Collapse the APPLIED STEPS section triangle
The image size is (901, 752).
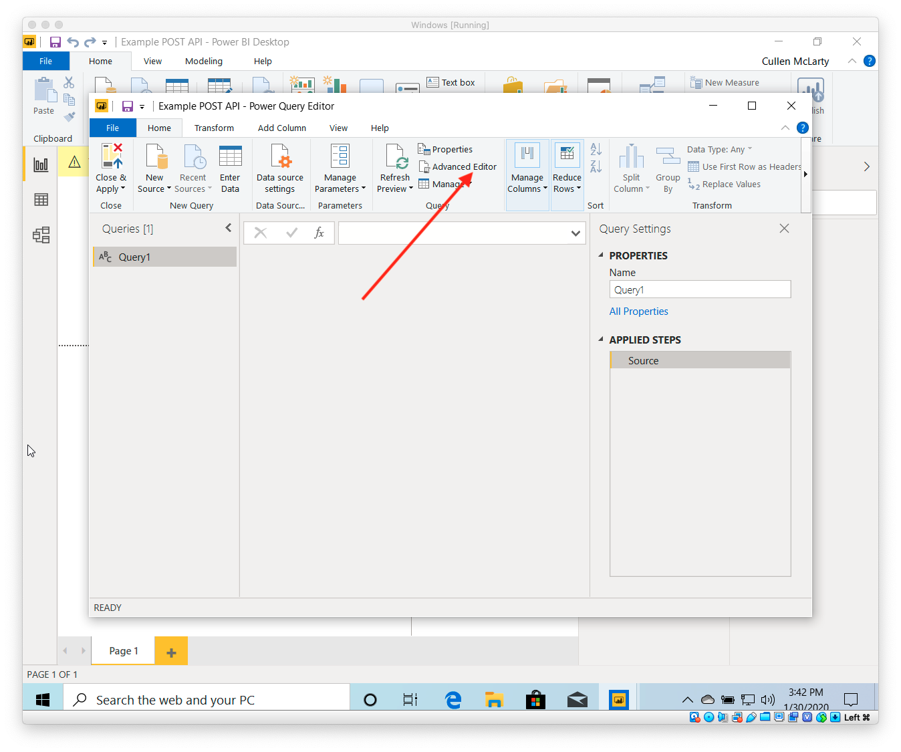(601, 339)
